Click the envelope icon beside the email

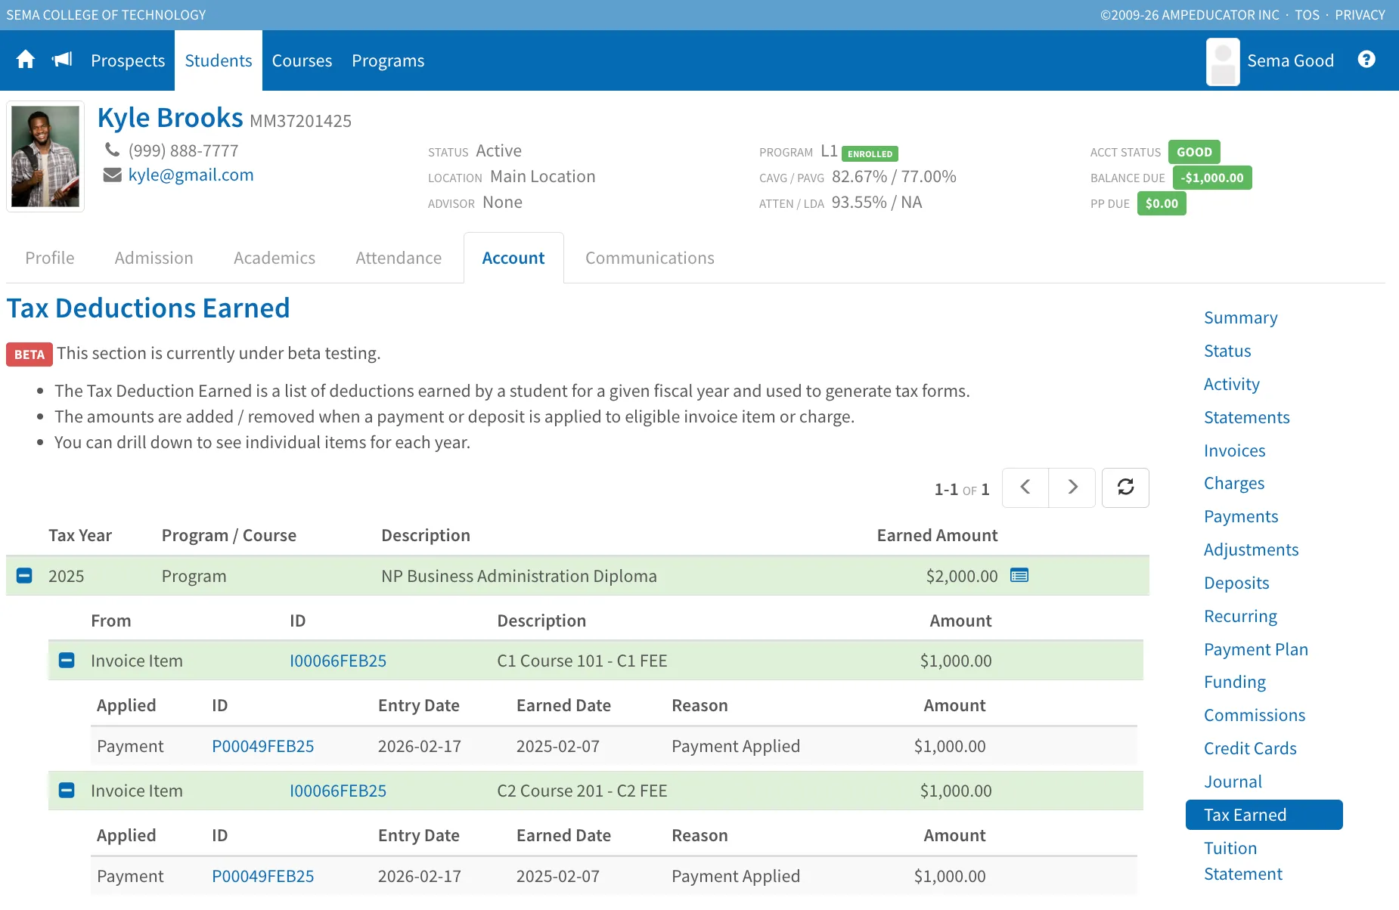pos(112,175)
